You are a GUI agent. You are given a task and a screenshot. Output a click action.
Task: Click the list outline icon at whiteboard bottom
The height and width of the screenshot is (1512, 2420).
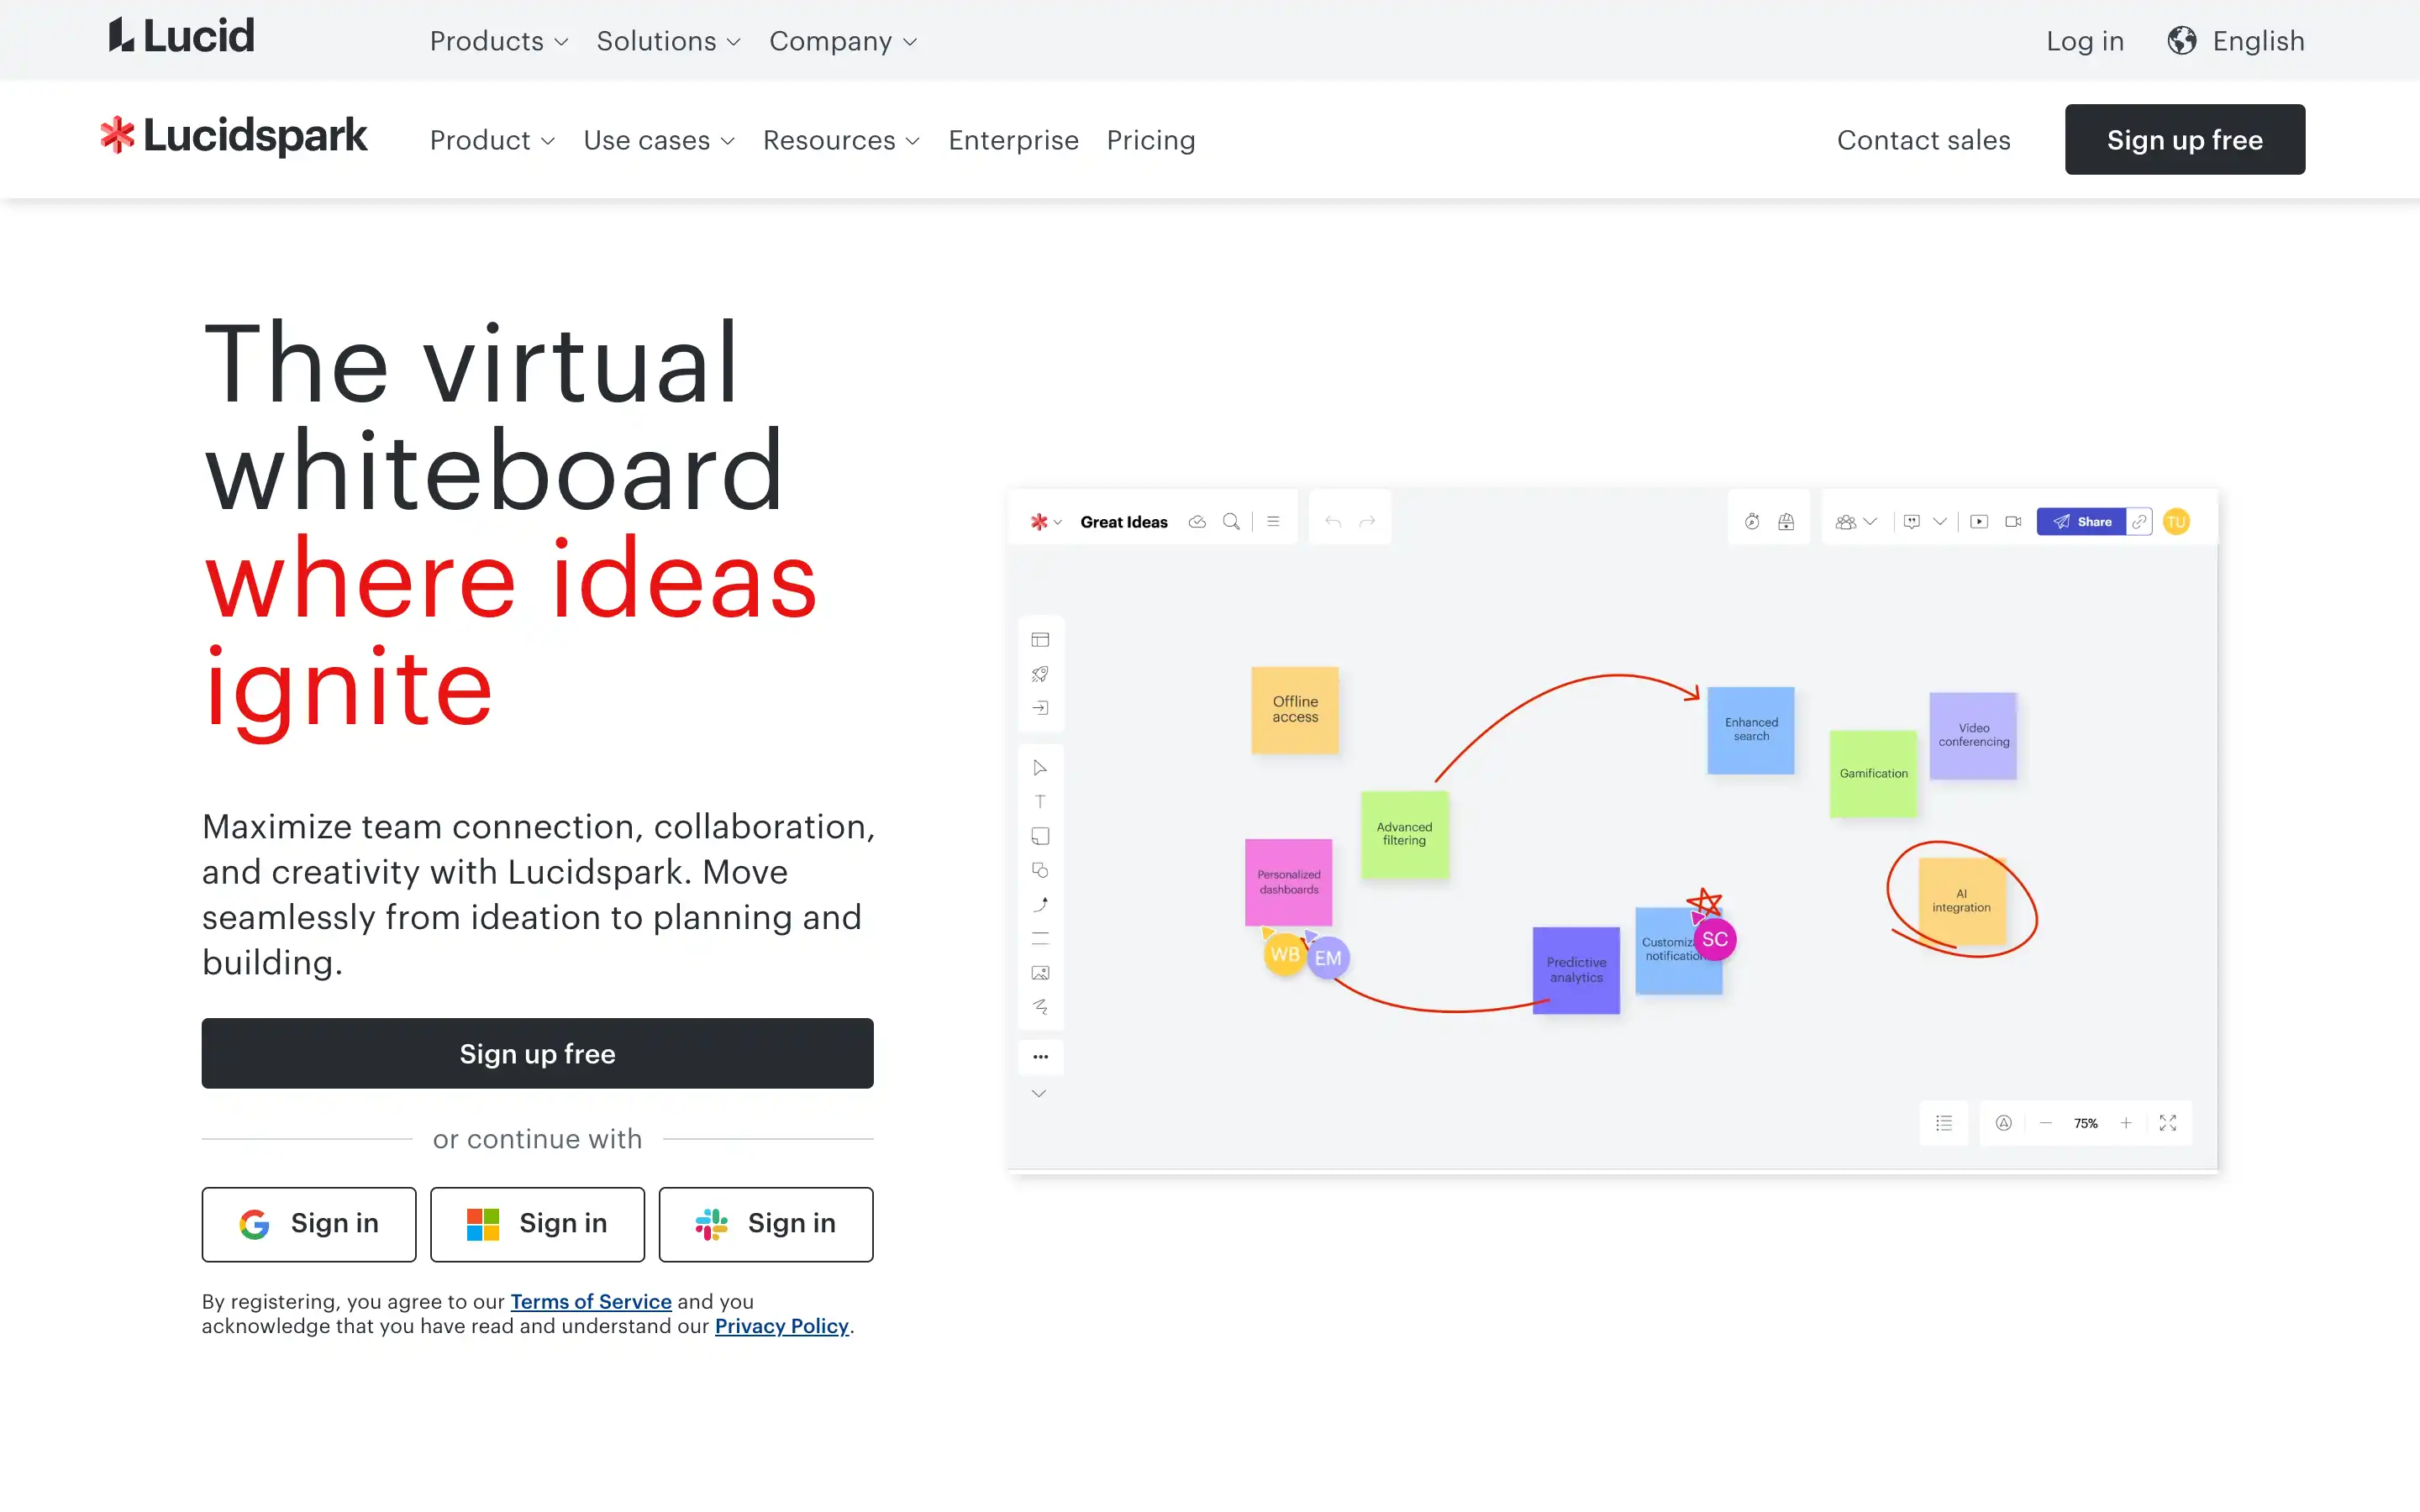pos(1944,1123)
